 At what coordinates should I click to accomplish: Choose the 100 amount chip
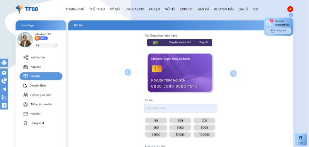pos(180,121)
